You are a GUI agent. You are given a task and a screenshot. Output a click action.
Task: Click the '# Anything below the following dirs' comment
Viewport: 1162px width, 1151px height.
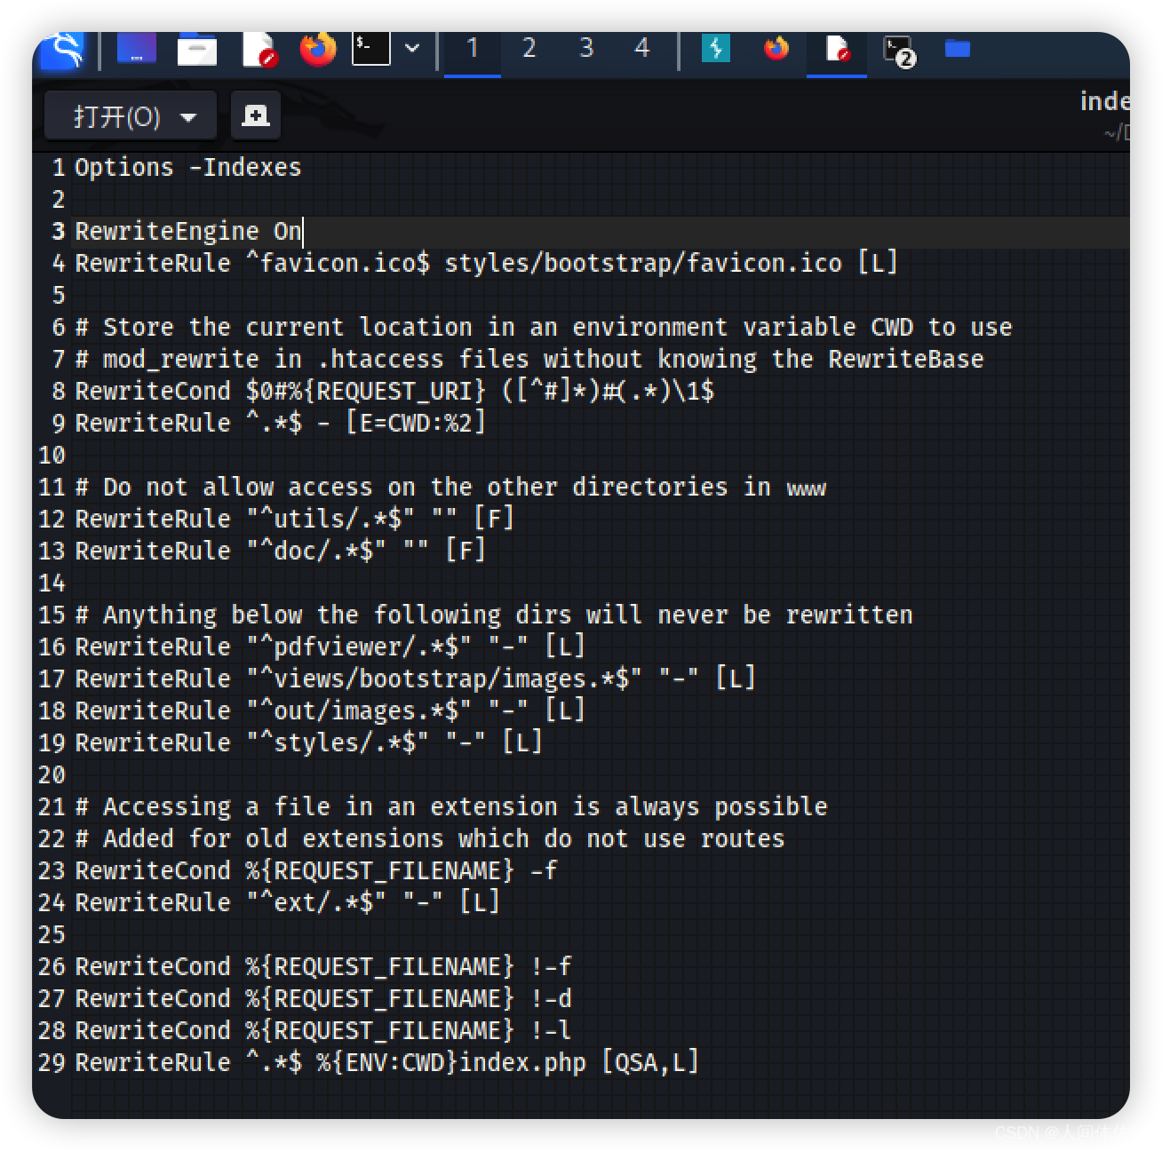pos(493,615)
